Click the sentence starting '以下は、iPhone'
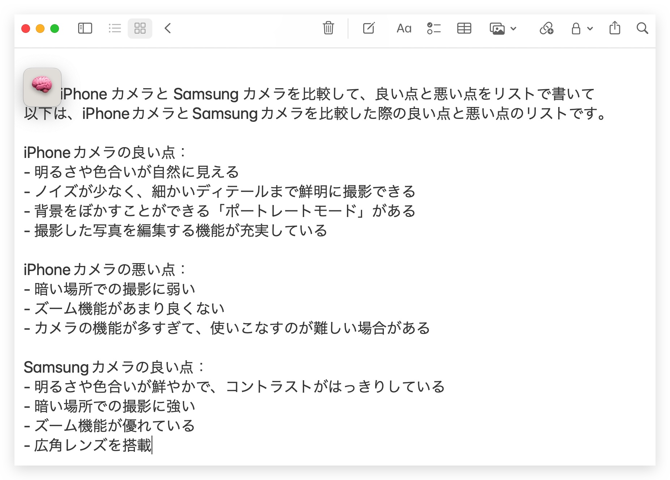This screenshot has width=670, height=480. pos(315,113)
